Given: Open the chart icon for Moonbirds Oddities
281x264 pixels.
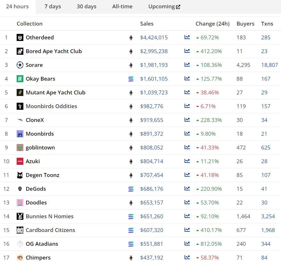Looking at the screenshot, I should 187,106.
